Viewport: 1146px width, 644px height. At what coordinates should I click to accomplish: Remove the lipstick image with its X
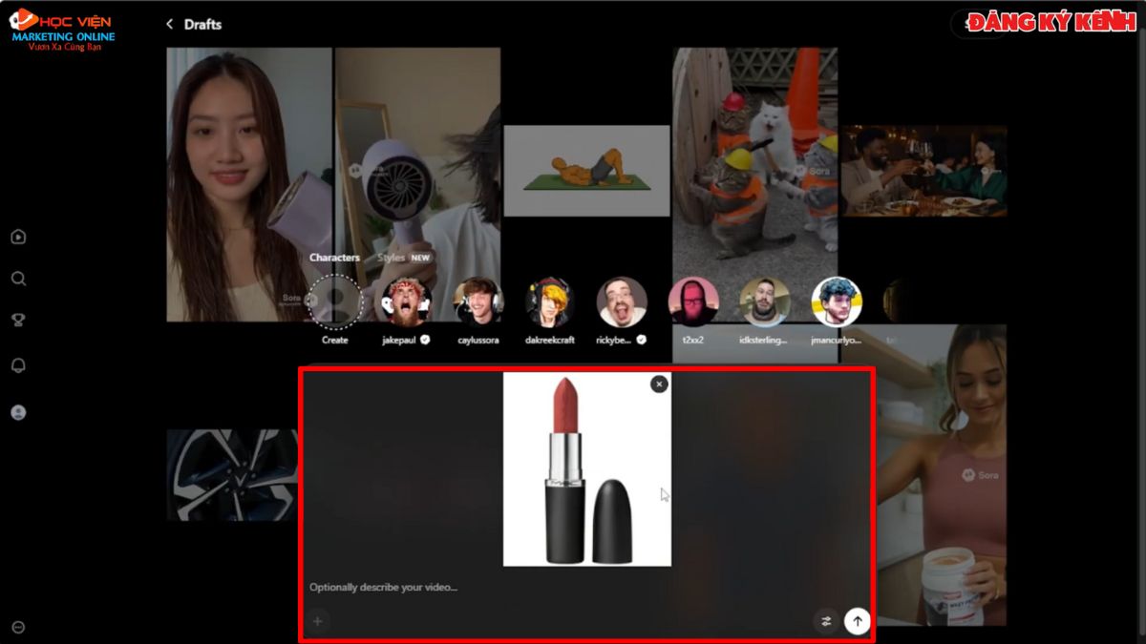(x=657, y=383)
